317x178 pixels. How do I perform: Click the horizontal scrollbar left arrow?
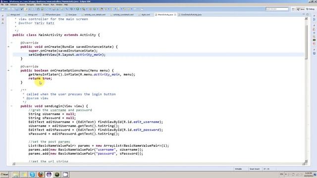pos(14,164)
